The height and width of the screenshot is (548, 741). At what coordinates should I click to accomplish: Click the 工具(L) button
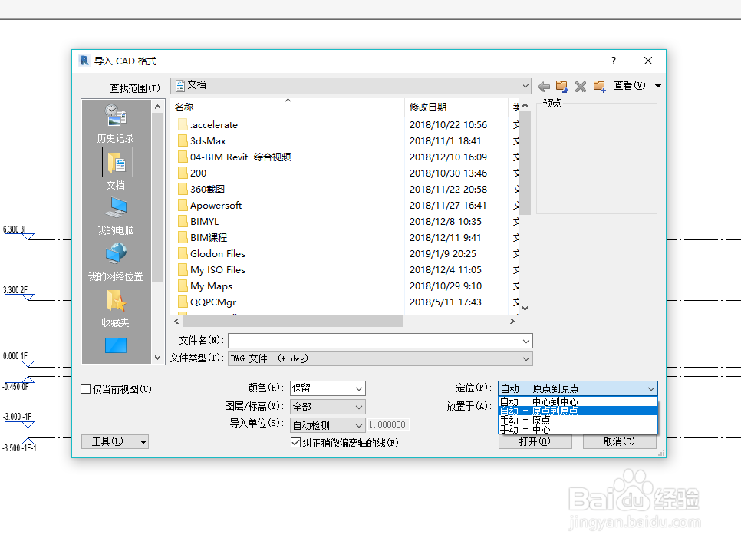click(x=108, y=441)
